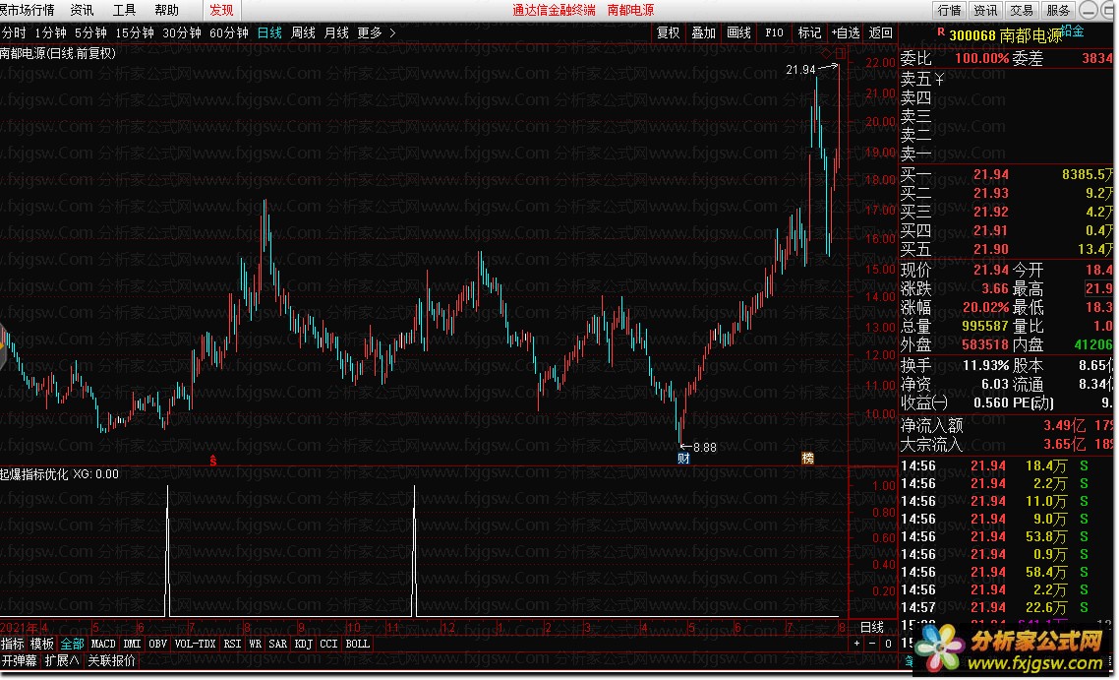The height and width of the screenshot is (680, 1119).
Task: Switch indicator to DMI
Action: (132, 644)
